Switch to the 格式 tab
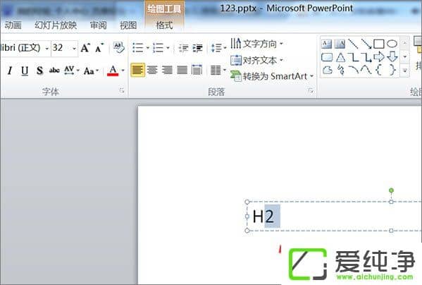This screenshot has height=285, width=422. 164,25
